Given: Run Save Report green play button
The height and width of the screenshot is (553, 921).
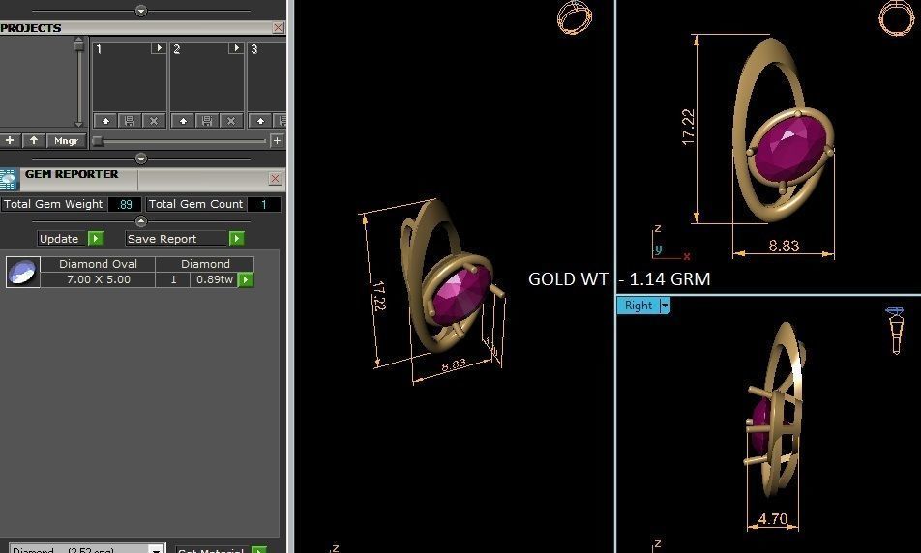Looking at the screenshot, I should [x=236, y=239].
